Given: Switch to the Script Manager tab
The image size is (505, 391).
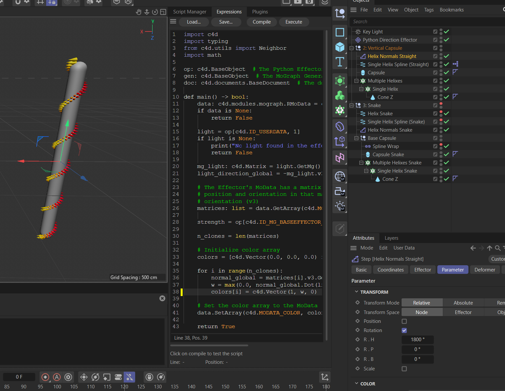Looking at the screenshot, I should pos(189,12).
